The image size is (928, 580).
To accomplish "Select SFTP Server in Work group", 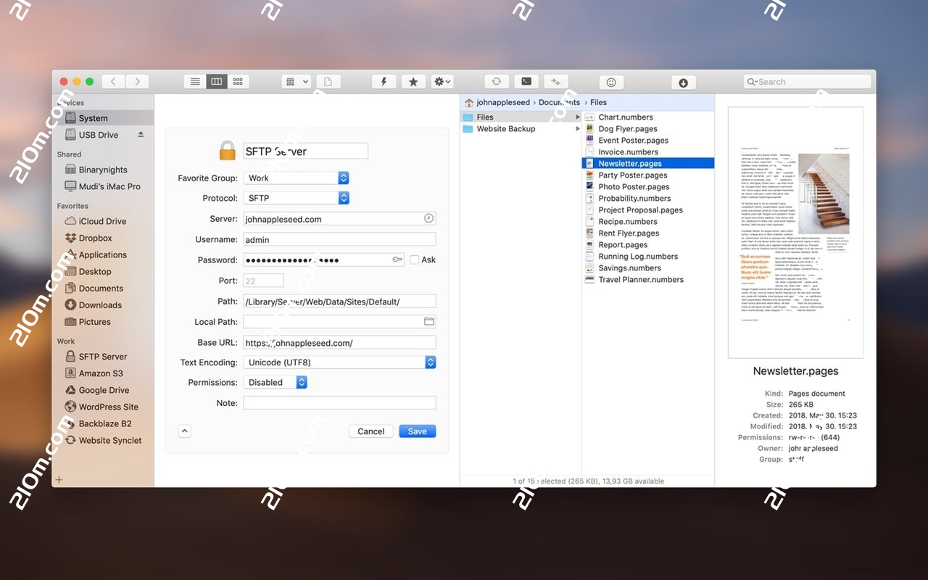I will pyautogui.click(x=102, y=357).
